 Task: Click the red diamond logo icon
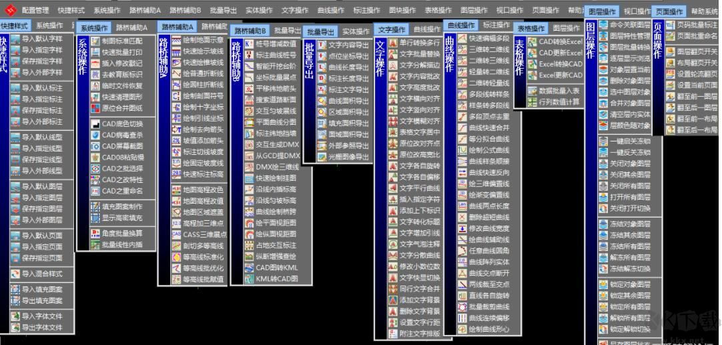[10, 9]
